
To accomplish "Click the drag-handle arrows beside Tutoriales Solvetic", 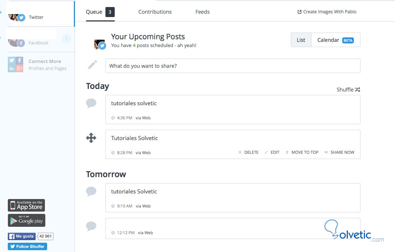I will pos(91,138).
